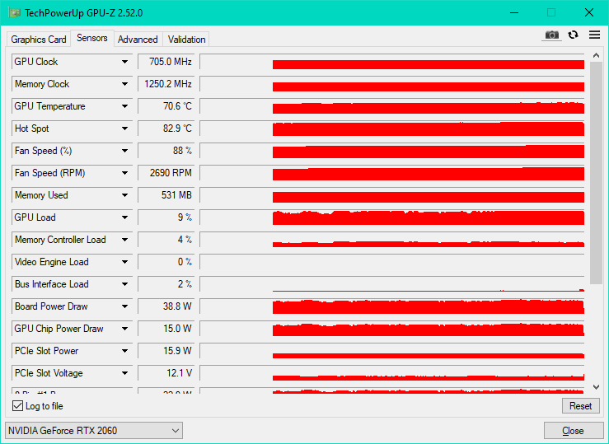Take a screenshot with the camera icon
This screenshot has height=444, width=609.
551,35
